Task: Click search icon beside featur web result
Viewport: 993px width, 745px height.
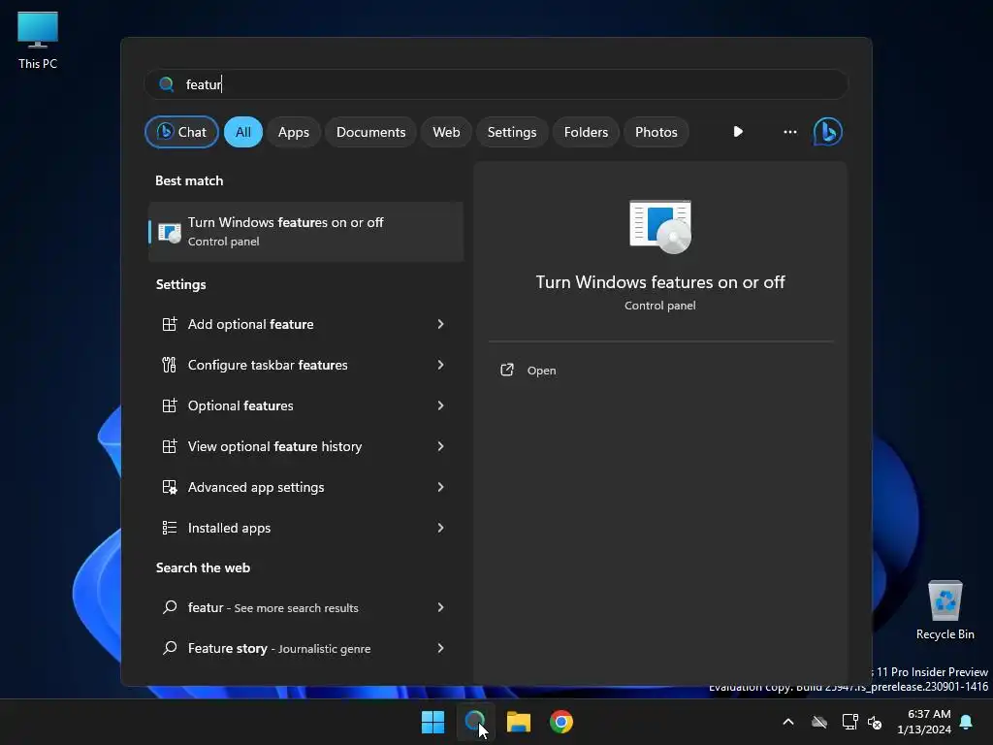Action: [x=169, y=607]
